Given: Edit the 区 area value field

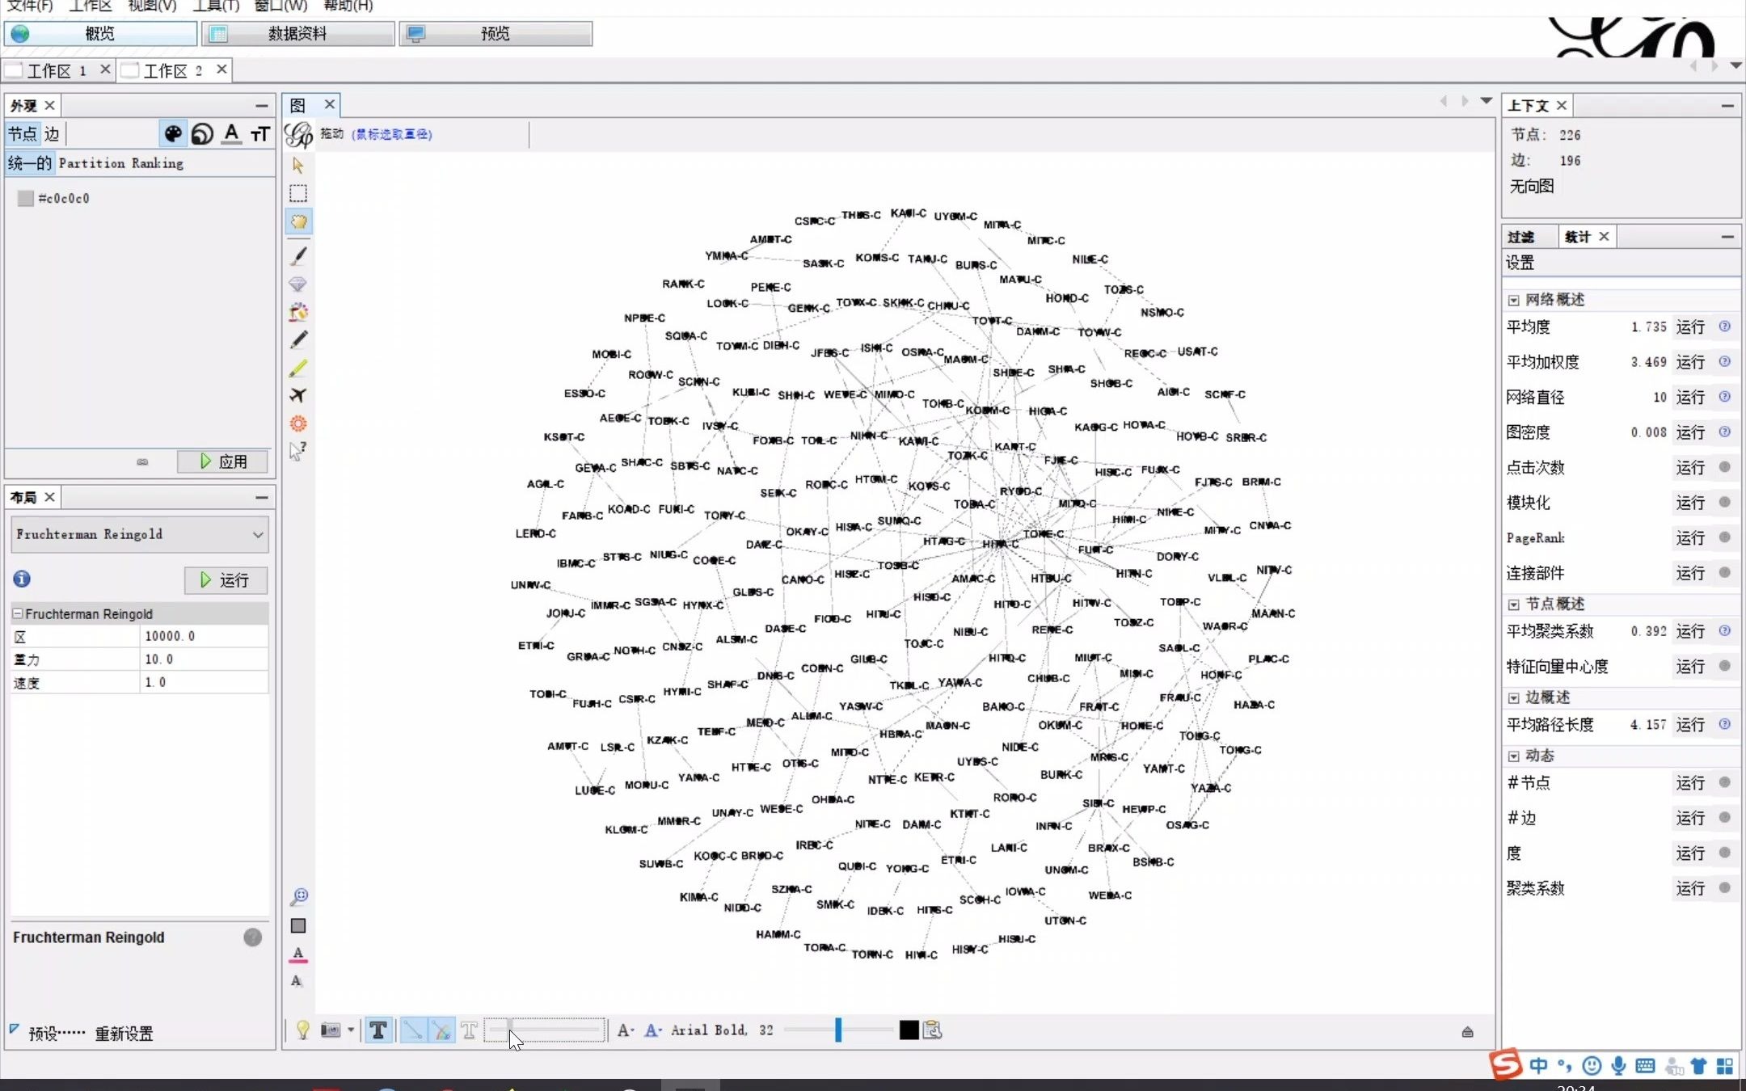Looking at the screenshot, I should pyautogui.click(x=202, y=636).
